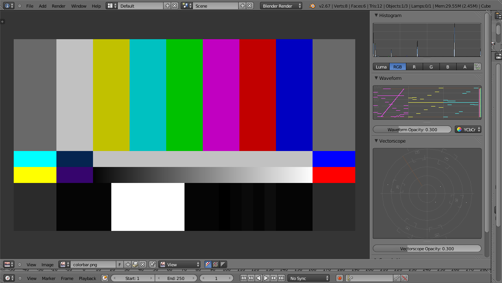The image size is (502, 283).
Task: Click the Blender logo icon
Action: [x=312, y=6]
